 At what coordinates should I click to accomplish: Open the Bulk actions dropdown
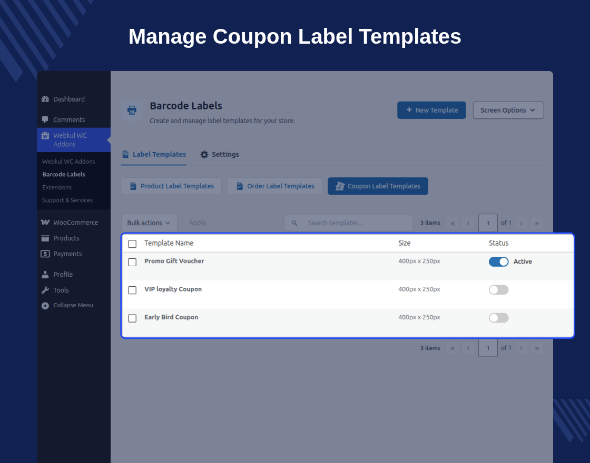coord(149,223)
